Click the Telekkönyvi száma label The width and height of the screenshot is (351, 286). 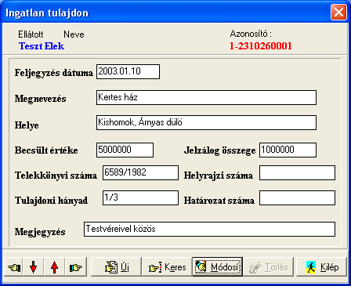(x=56, y=176)
